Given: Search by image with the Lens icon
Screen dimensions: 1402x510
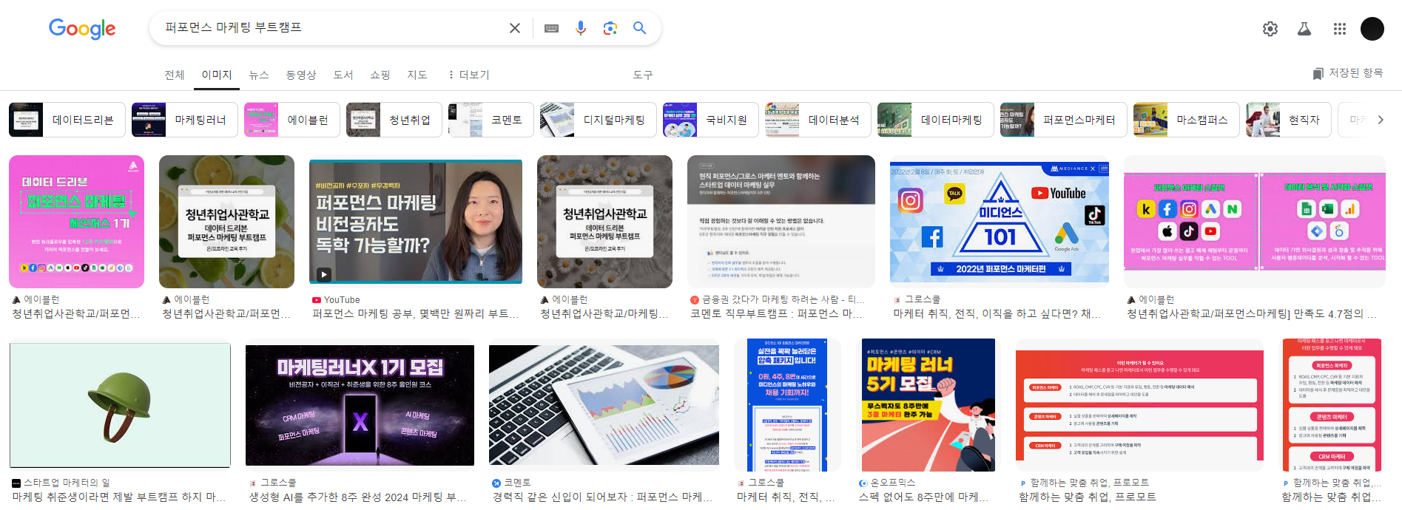Looking at the screenshot, I should coord(610,28).
